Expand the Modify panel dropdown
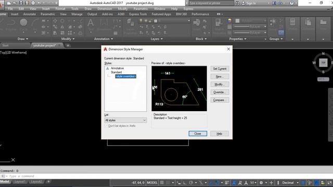The width and height of the screenshot is (333, 187). pyautogui.click(x=68, y=39)
